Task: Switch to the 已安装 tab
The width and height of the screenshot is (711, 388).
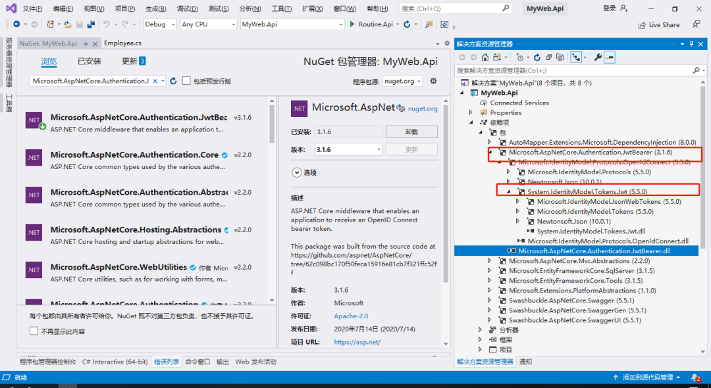Action: tap(90, 61)
